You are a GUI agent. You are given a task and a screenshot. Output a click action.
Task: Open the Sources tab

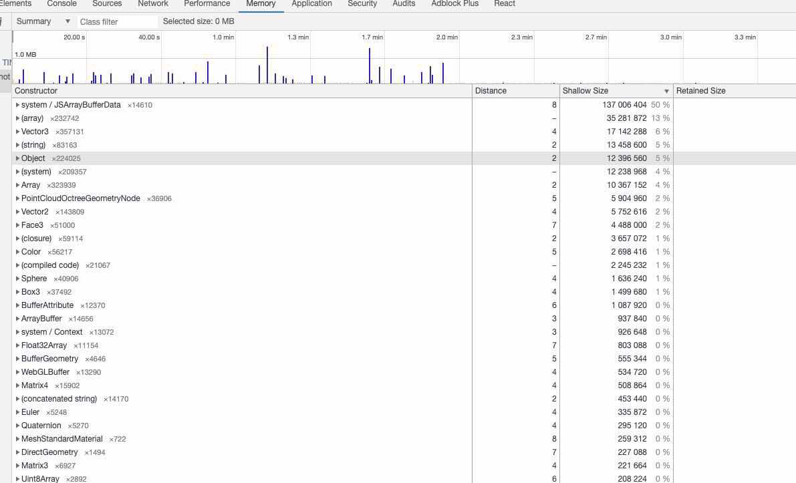click(x=107, y=3)
